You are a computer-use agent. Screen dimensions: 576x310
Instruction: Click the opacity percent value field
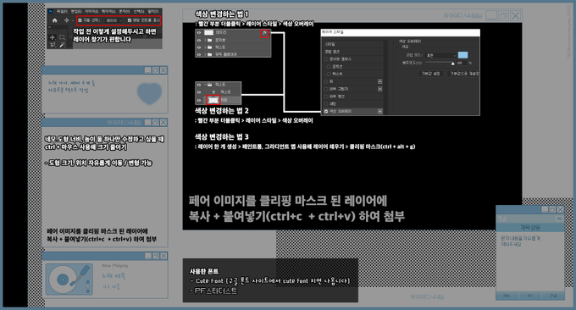[x=462, y=63]
